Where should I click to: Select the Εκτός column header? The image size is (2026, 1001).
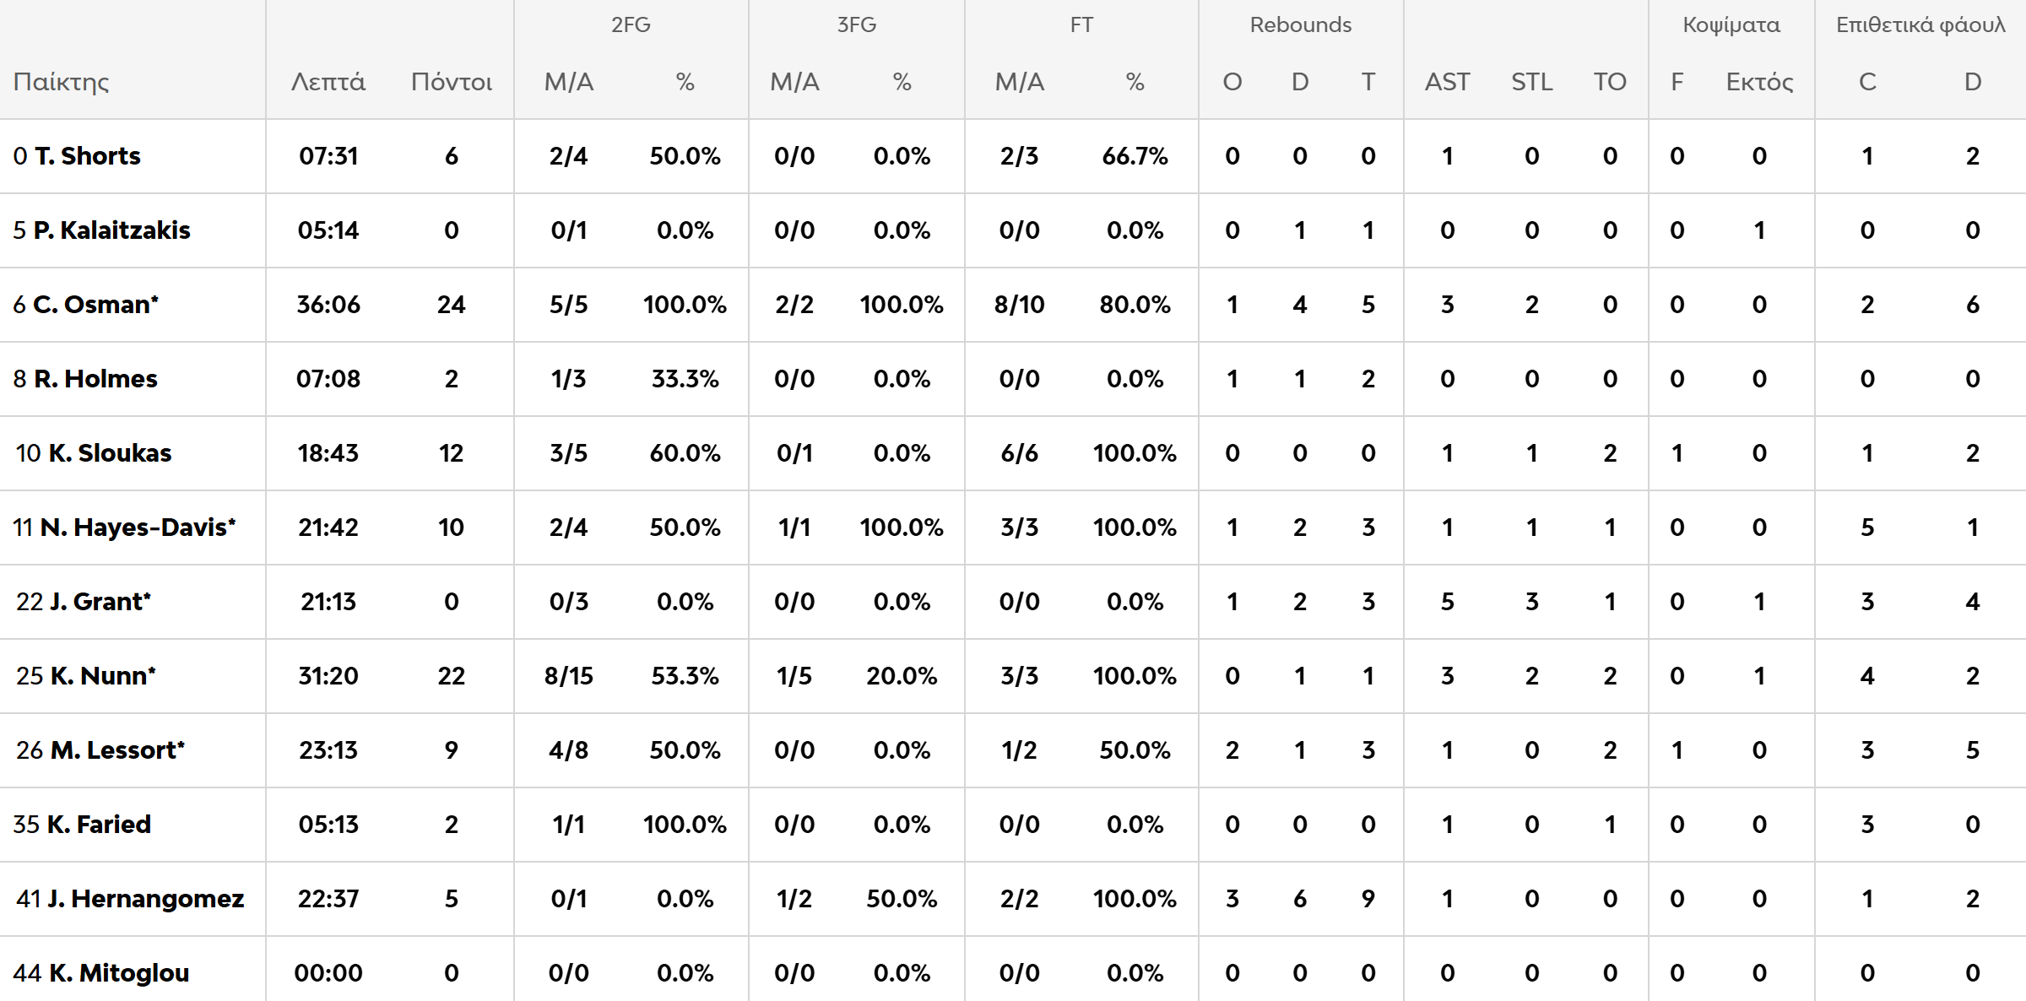1759,82
